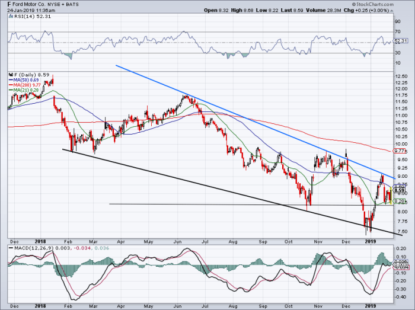415x310 pixels.
Task: Select the High 8.68 value
Action: [242, 10]
